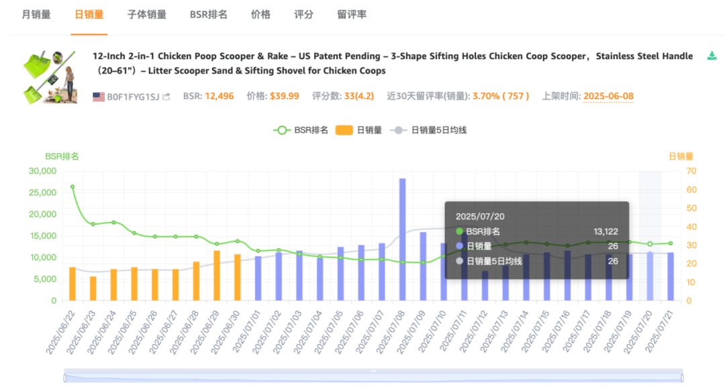This screenshot has width=725, height=391.
Task: Click the BSR排名 axis title
Action: [62, 156]
